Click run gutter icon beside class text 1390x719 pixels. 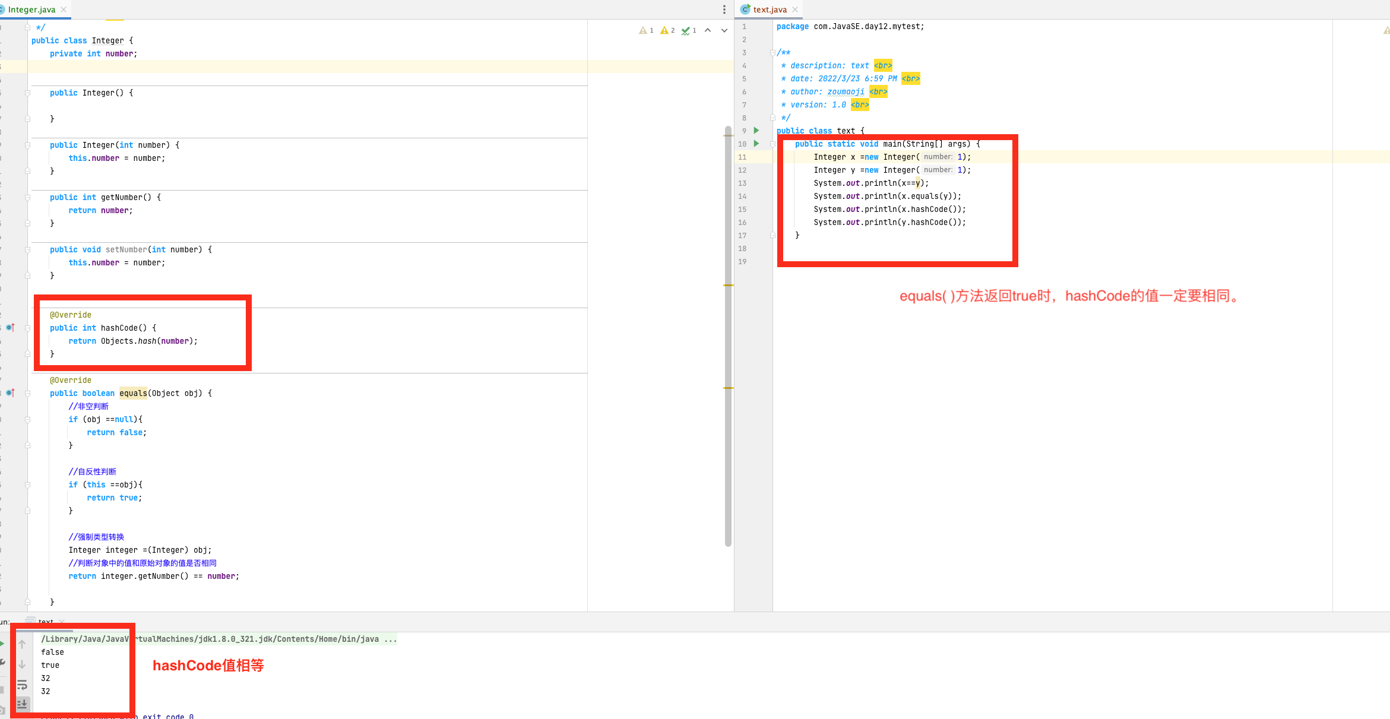point(756,131)
